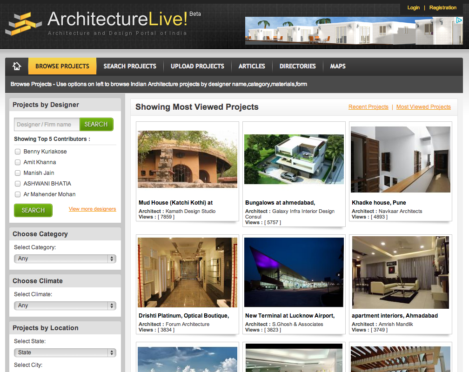Go to the home icon in navigation bar
This screenshot has height=372, width=469.
click(x=17, y=66)
